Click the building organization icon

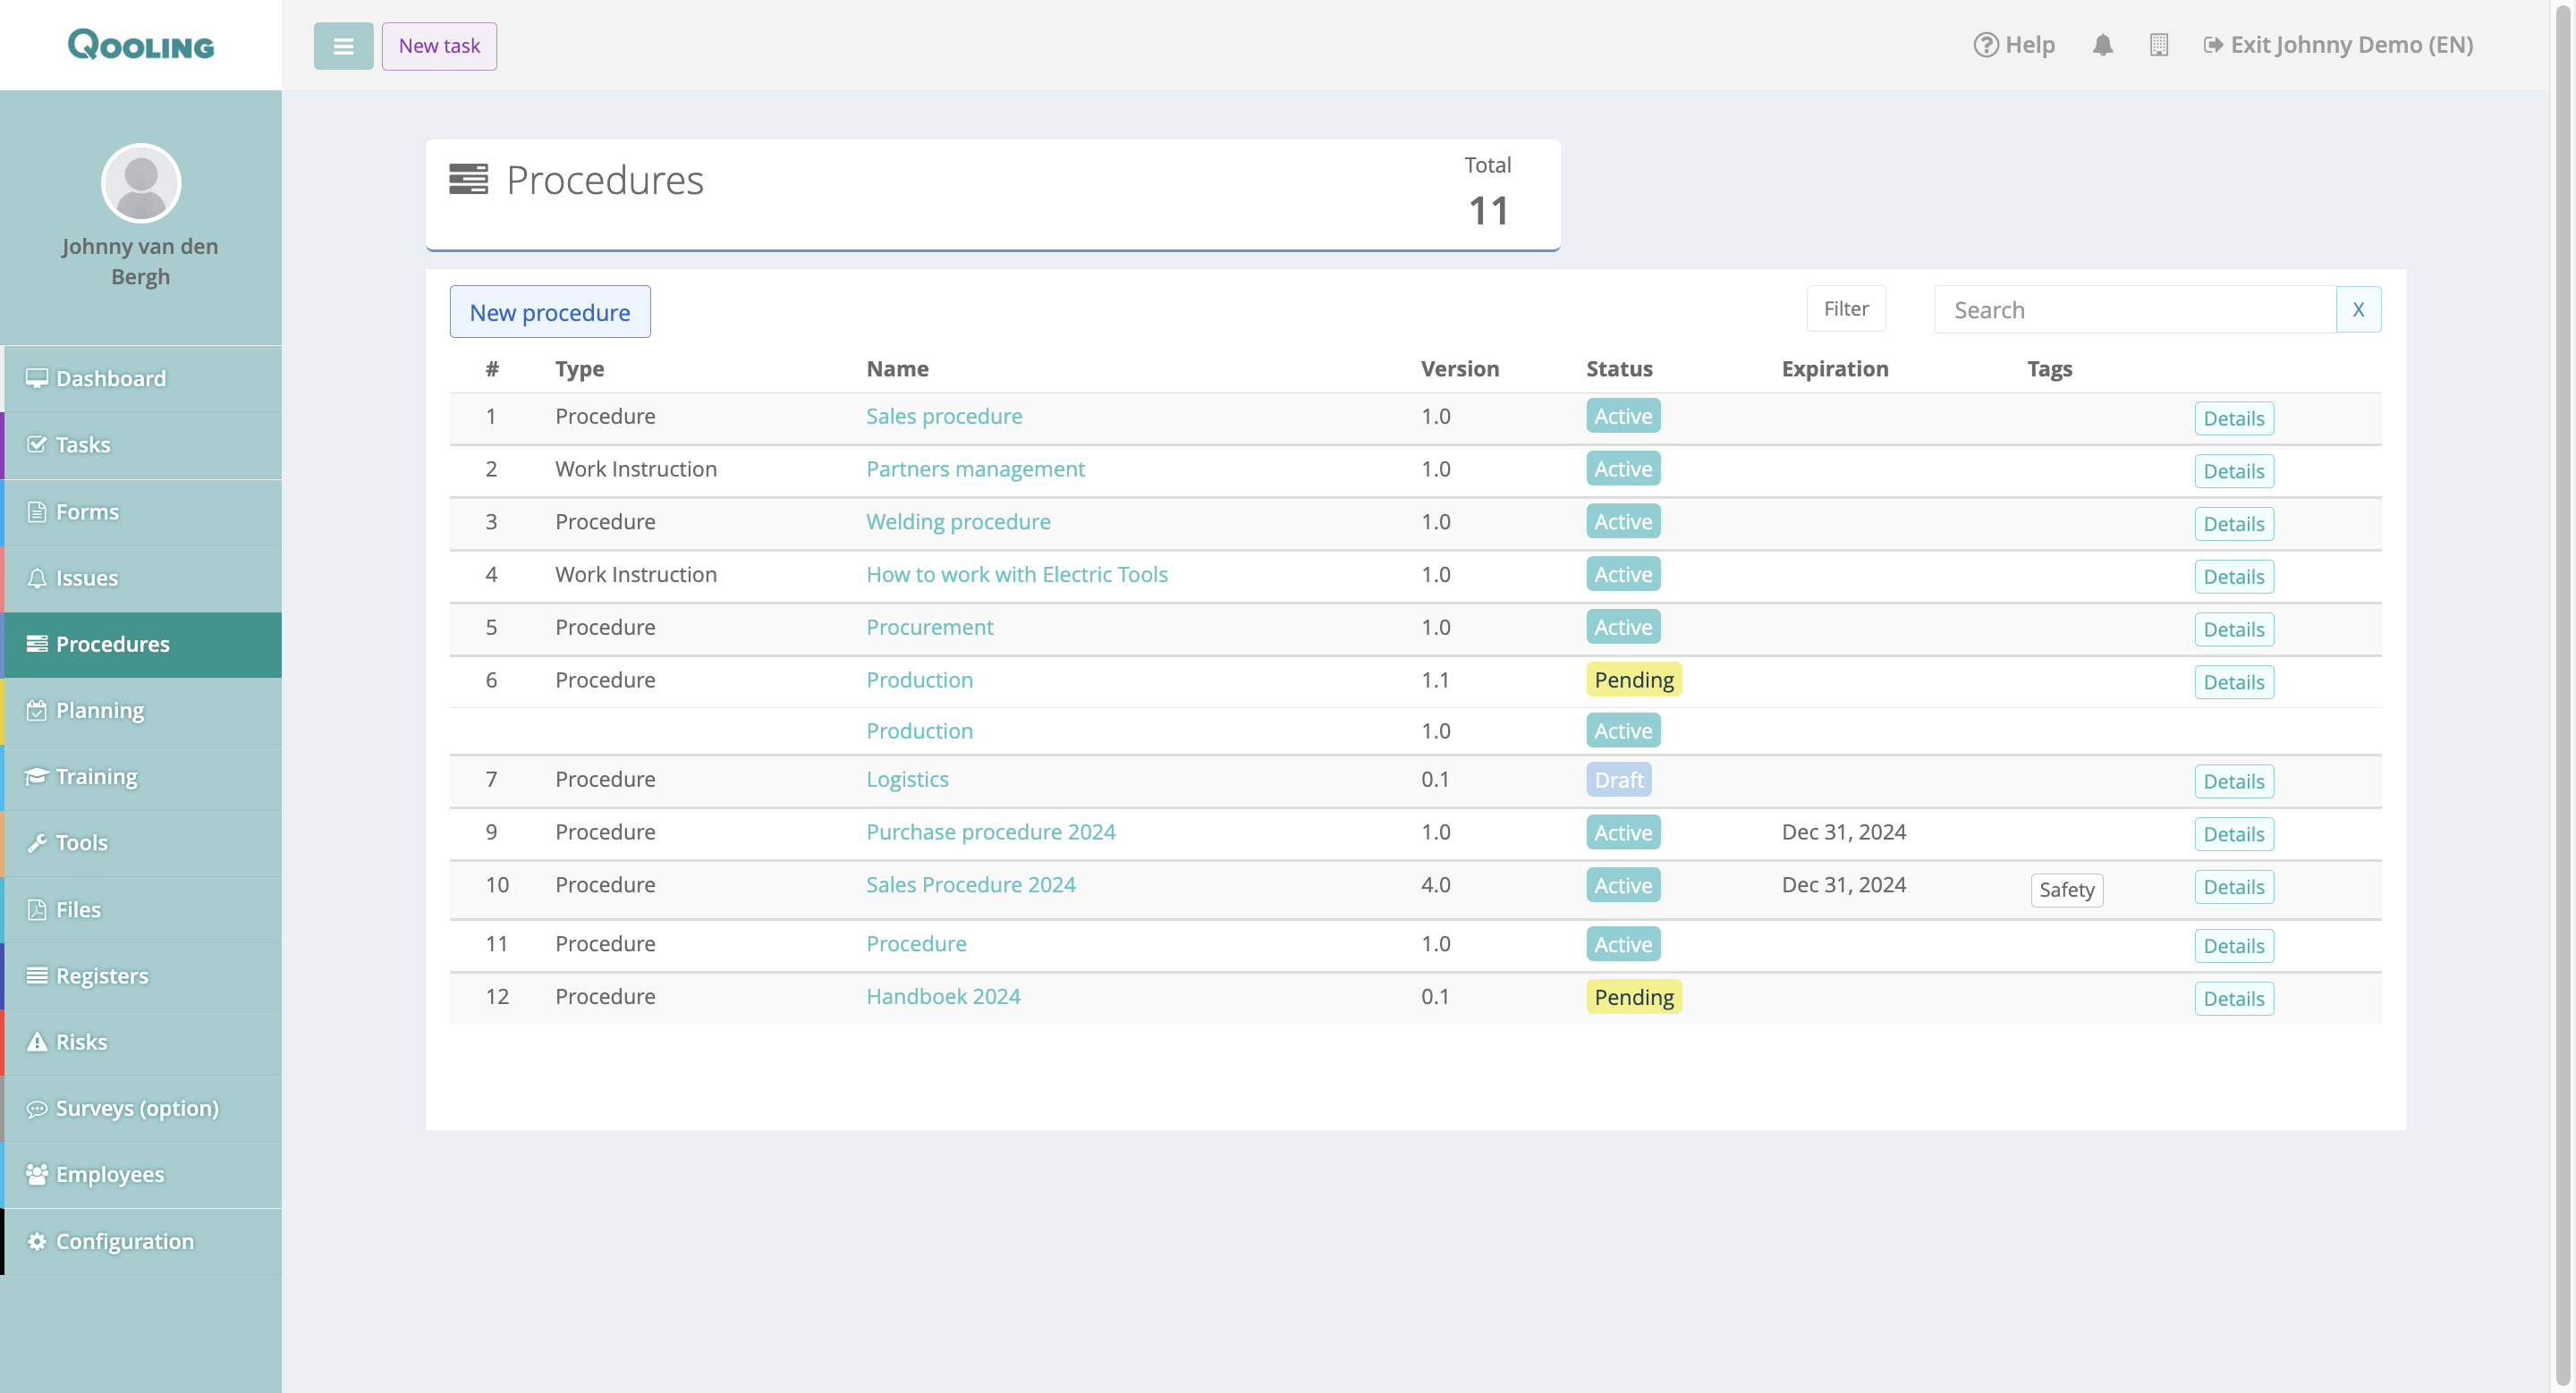[x=2158, y=45]
